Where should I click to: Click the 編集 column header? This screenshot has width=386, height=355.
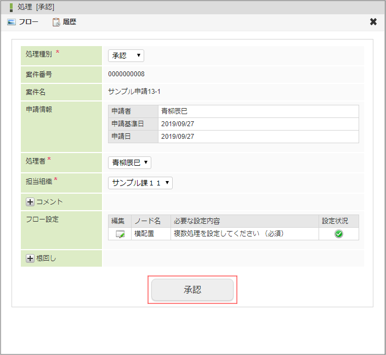[x=120, y=221]
